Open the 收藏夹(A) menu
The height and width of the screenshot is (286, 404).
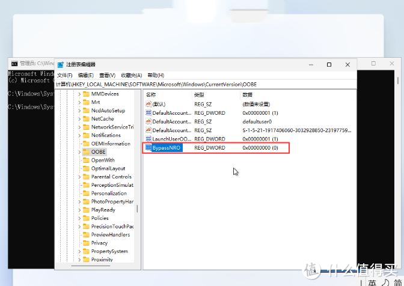tap(132, 75)
